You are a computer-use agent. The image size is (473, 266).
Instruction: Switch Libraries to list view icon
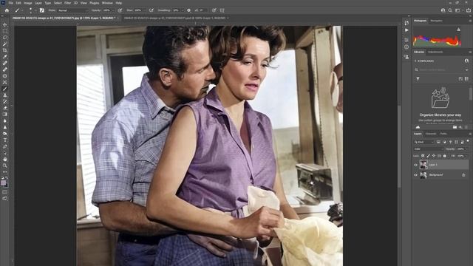466,79
